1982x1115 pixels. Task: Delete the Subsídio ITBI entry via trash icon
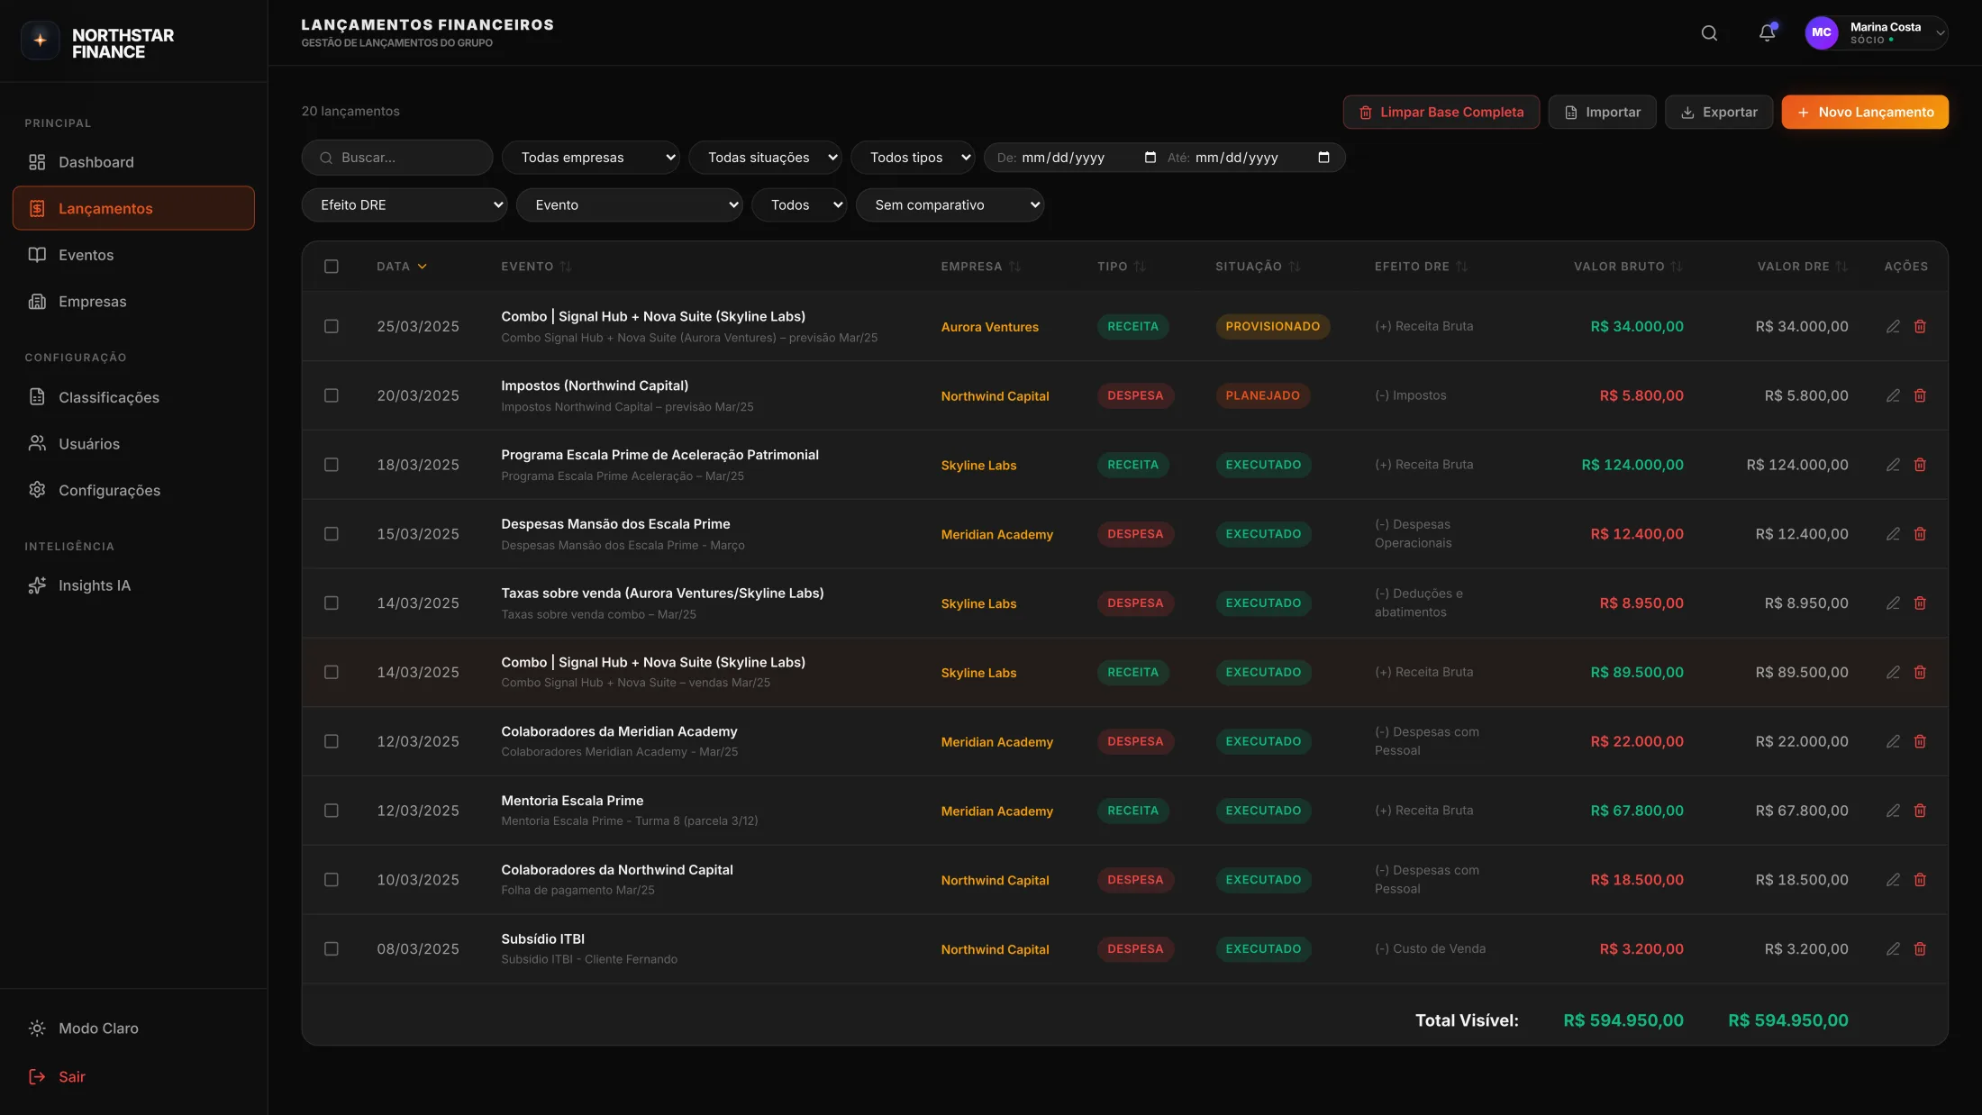click(1920, 948)
